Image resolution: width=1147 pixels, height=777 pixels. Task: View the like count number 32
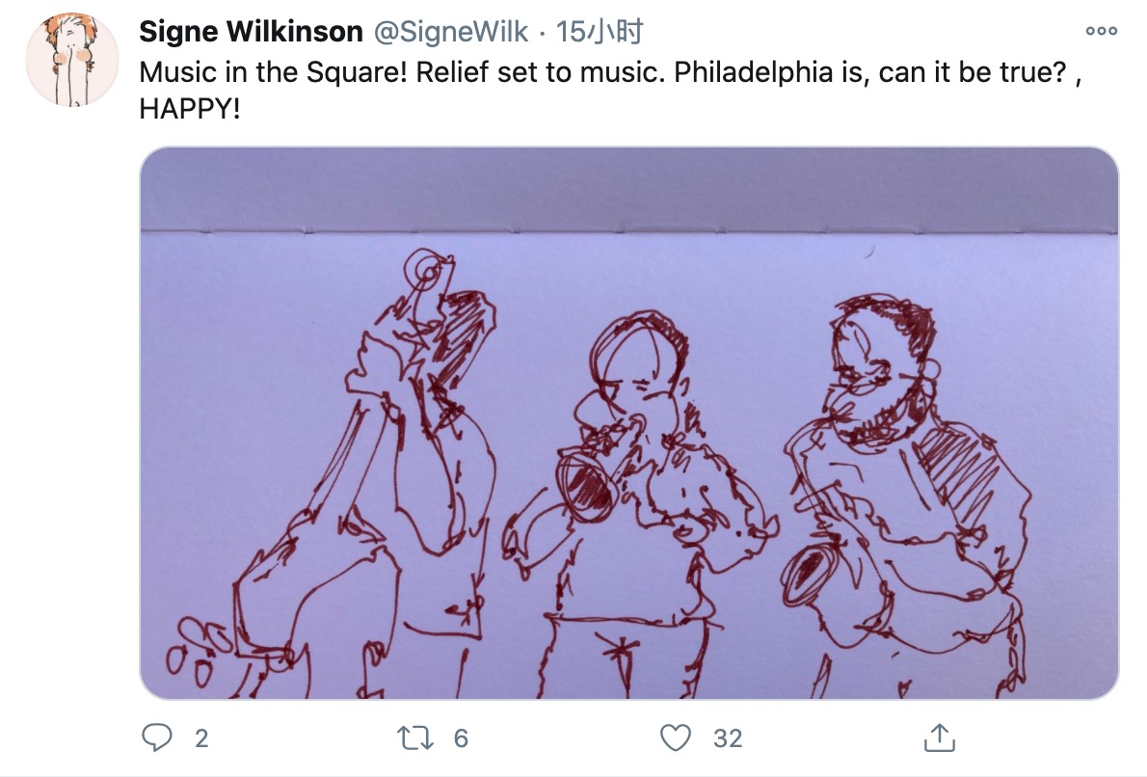(728, 738)
